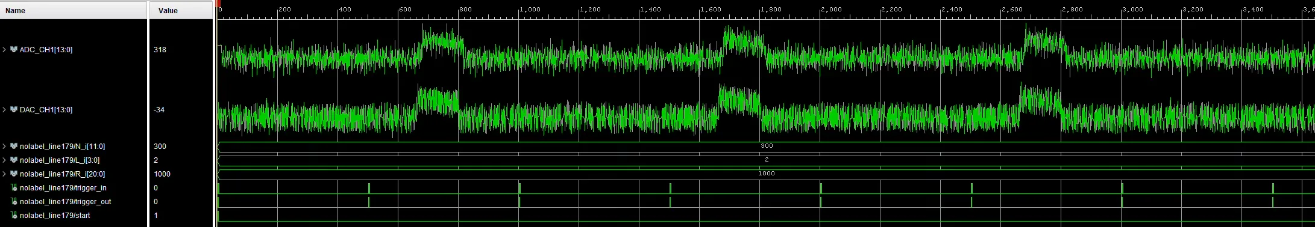Click the trigger_out value 0
1315x227 pixels.
pos(155,202)
